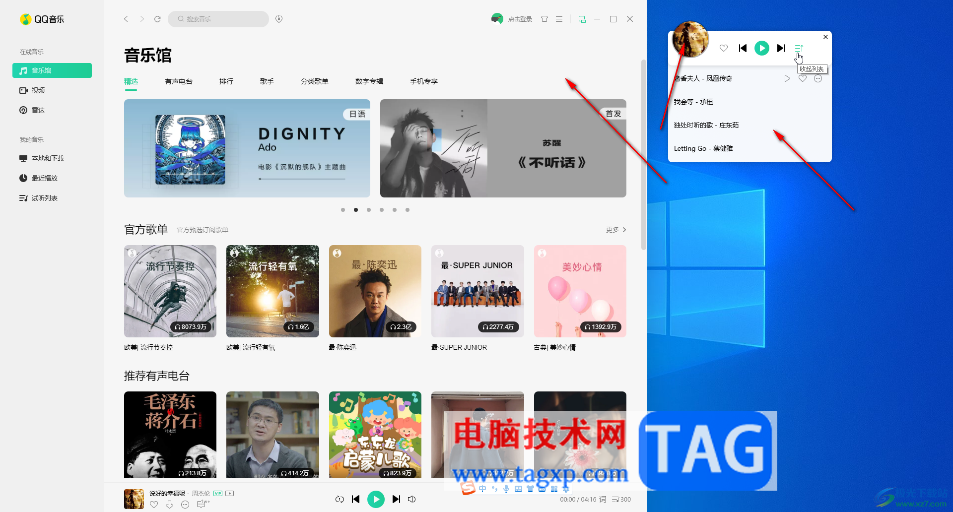This screenshot has width=953, height=512.
Task: Open more options for current song
Action: pos(185,505)
